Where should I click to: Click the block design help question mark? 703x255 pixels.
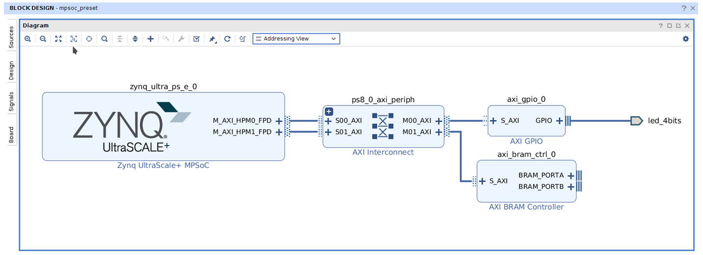683,8
